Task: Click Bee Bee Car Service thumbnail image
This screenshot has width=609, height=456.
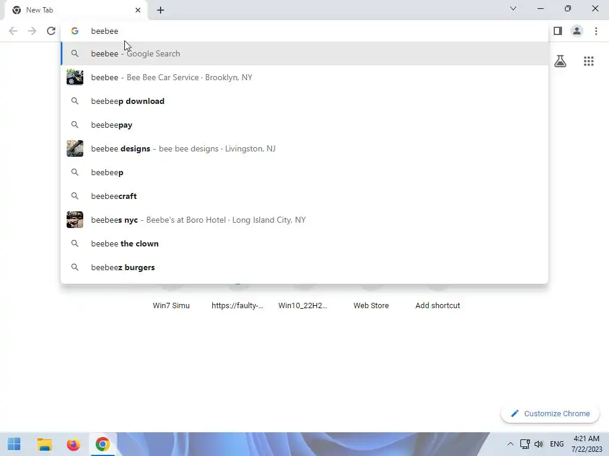Action: (75, 77)
